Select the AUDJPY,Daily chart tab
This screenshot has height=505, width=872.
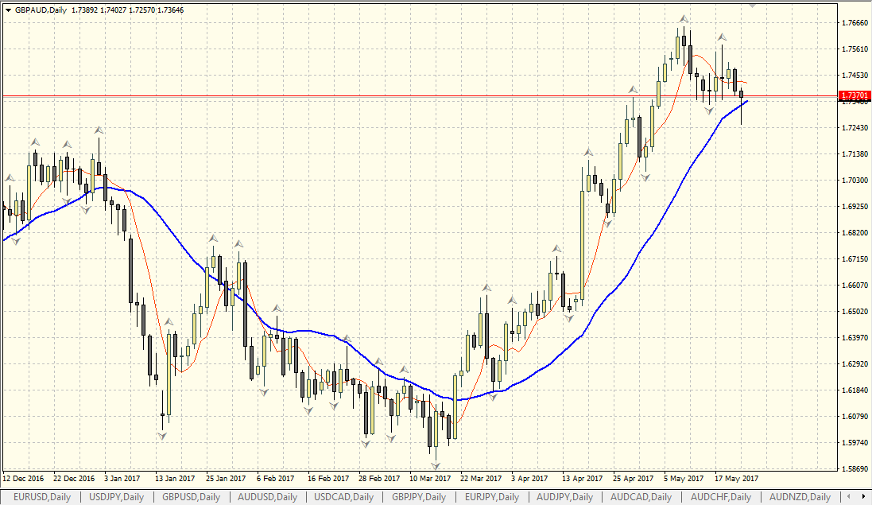pyautogui.click(x=564, y=497)
